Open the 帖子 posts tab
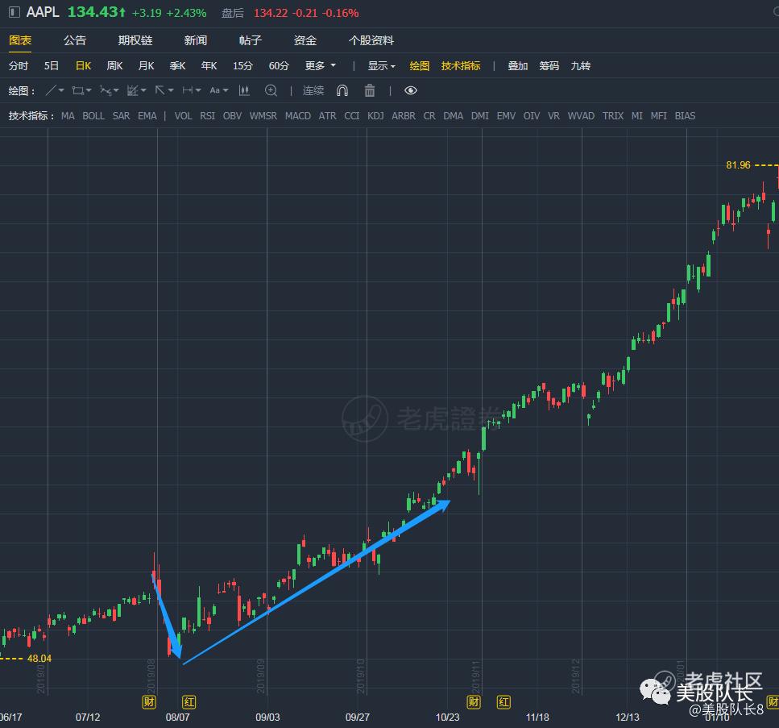This screenshot has width=779, height=728. pyautogui.click(x=251, y=40)
